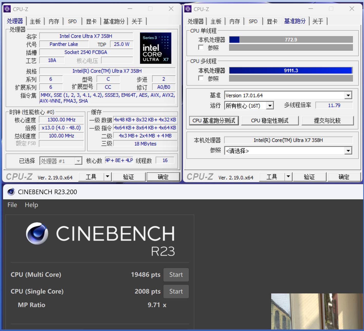Enable the multi-thread reference checkbox
364x331 pixels.
pyautogui.click(x=201, y=78)
